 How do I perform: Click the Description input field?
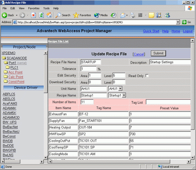[x=170, y=62]
